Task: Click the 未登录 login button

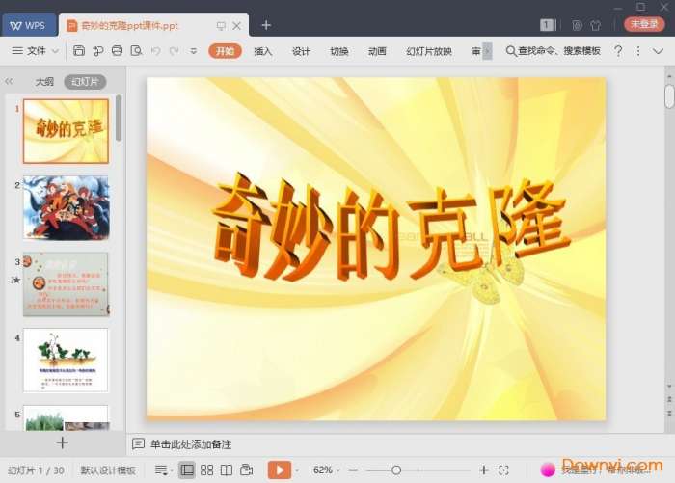Action: tap(644, 24)
